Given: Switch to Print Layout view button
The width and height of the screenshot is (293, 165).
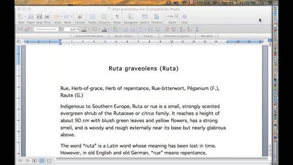Looking at the screenshot, I should 42,161.
